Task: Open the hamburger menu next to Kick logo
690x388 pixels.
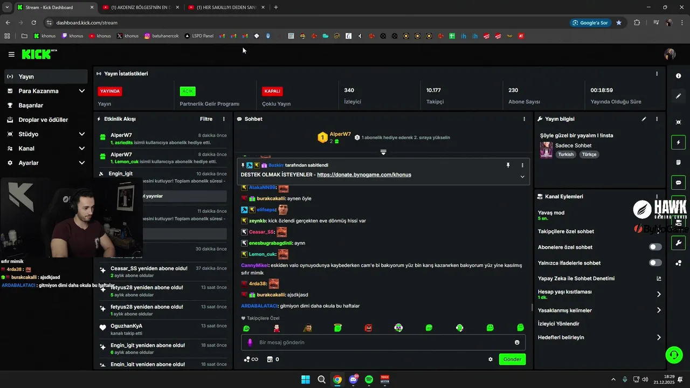Action: pos(11,54)
